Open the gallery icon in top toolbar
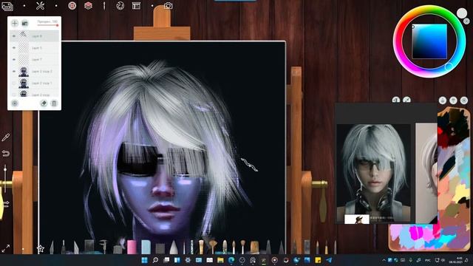The height and width of the screenshot is (266, 473). (x=7, y=7)
